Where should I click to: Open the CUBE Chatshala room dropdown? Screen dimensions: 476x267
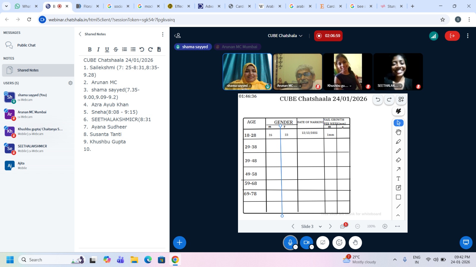285,36
